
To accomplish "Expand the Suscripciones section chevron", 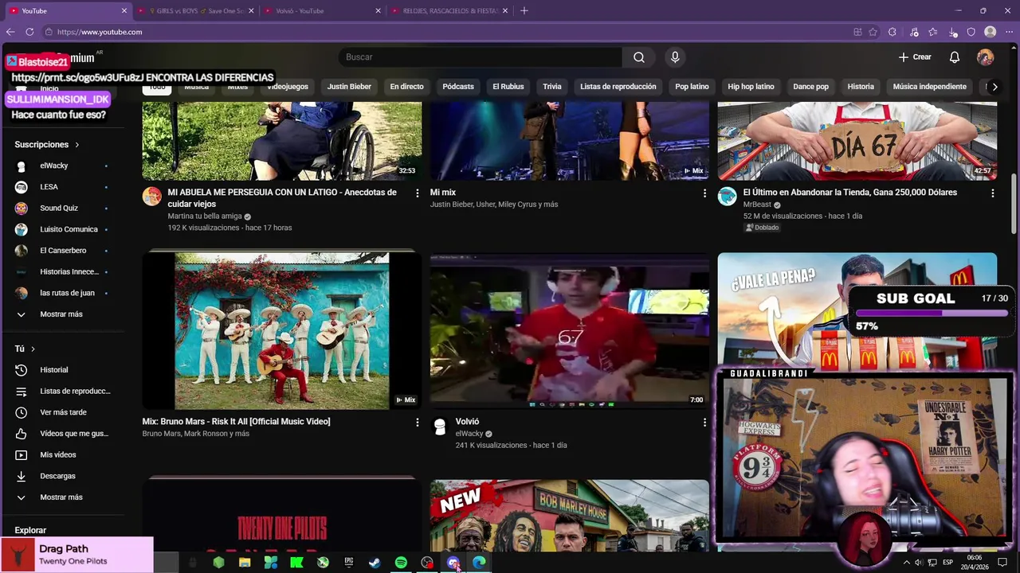I will coord(77,145).
